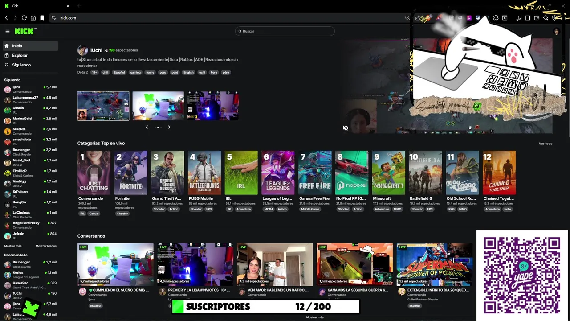Click the Casual tag under Conversando card
The image size is (570, 321).
[94, 214]
